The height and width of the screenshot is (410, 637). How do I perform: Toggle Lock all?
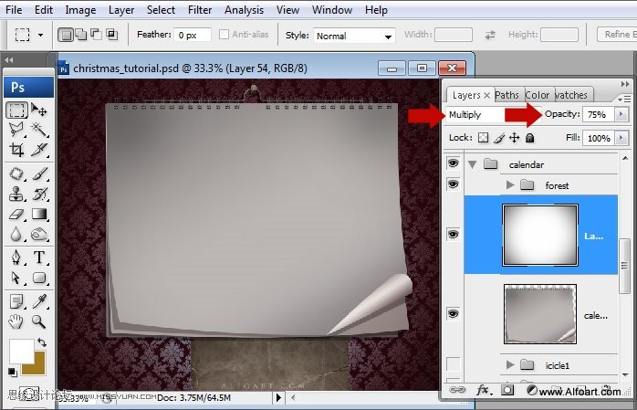[529, 138]
